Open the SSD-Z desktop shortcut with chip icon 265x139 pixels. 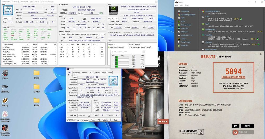[5, 88]
